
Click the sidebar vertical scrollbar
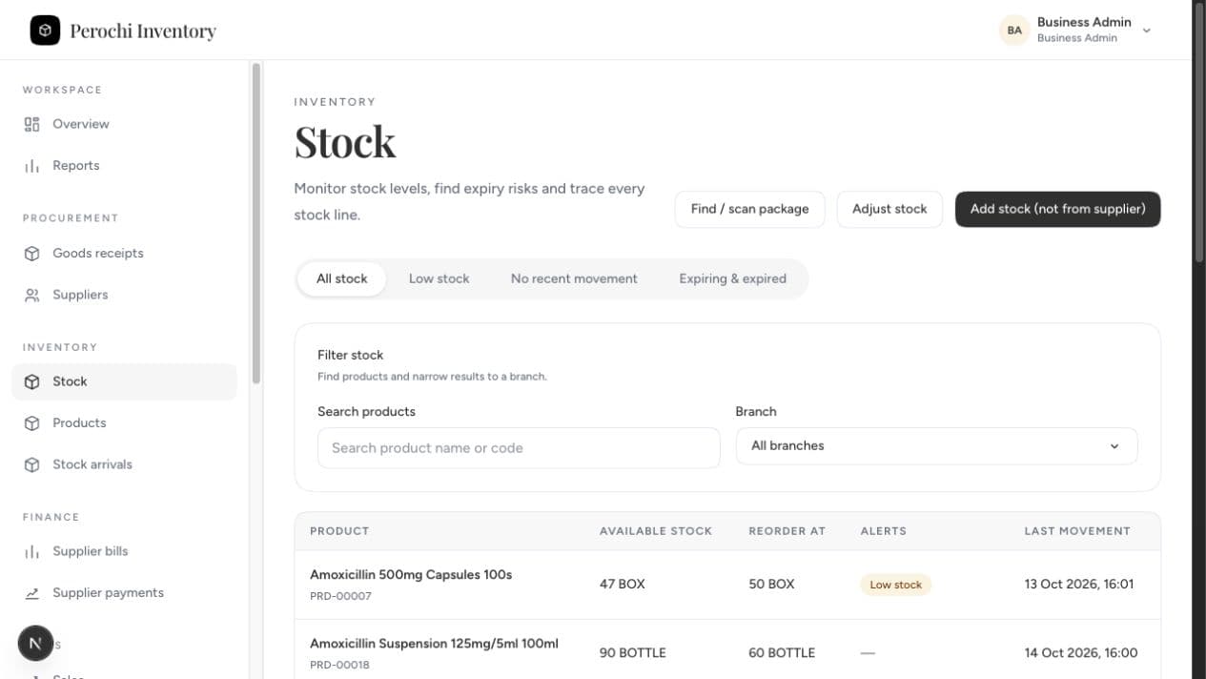click(256, 223)
